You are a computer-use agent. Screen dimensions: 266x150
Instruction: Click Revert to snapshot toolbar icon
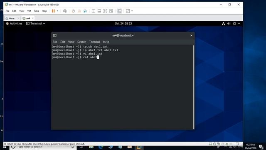click(x=79, y=11)
